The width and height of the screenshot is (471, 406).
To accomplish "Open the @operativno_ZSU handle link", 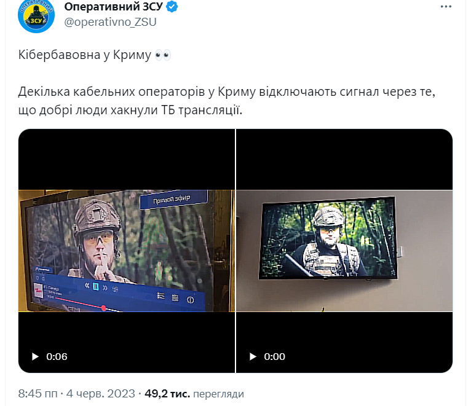I will pos(110,22).
